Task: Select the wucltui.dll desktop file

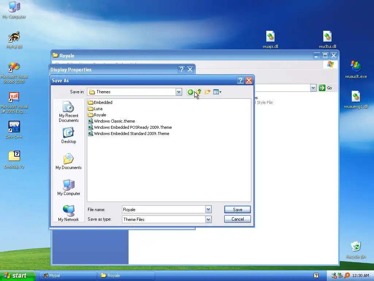Action: click(x=328, y=40)
